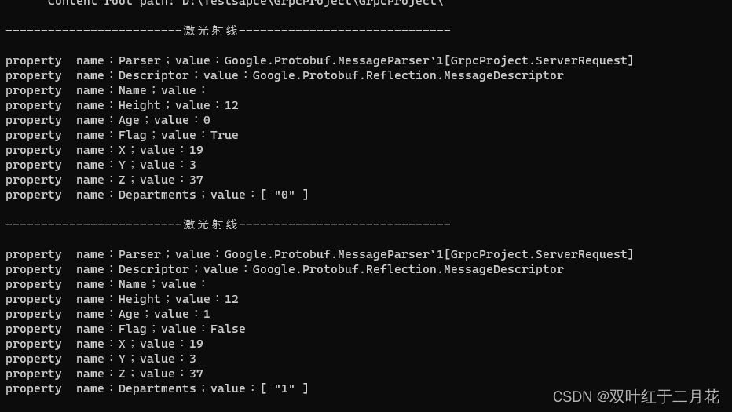732x412 pixels.
Task: Click the CSDN watermark text
Action: click(636, 396)
